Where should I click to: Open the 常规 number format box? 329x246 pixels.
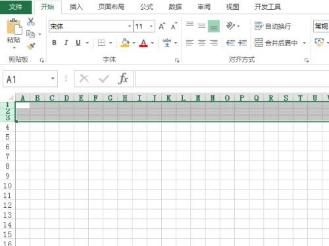[321, 26]
